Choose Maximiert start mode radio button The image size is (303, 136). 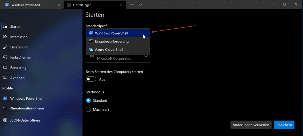pos(88,109)
